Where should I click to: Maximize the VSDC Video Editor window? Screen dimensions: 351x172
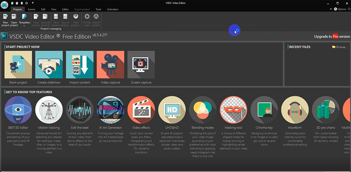pos(338,3)
